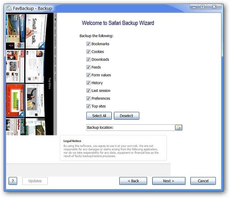The height and width of the screenshot is (198, 230).
Task: Toggle the Last session checkbox
Action: pos(88,91)
